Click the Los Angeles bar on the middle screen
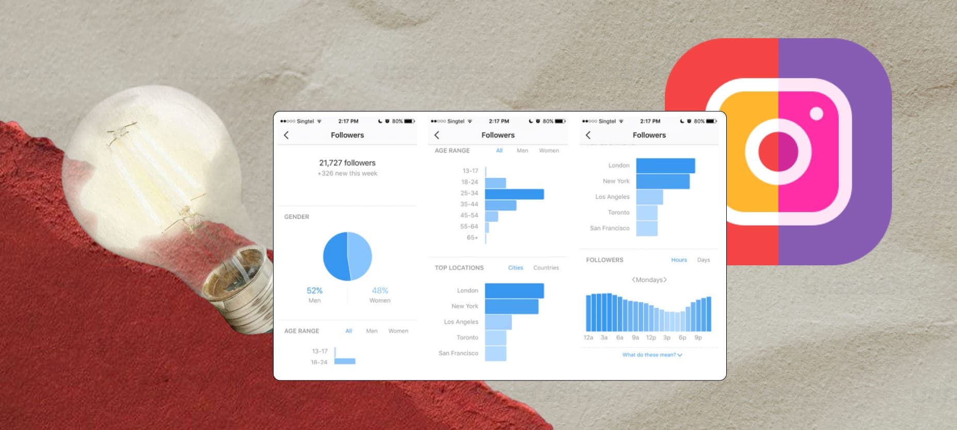This screenshot has height=430, width=957. click(499, 322)
